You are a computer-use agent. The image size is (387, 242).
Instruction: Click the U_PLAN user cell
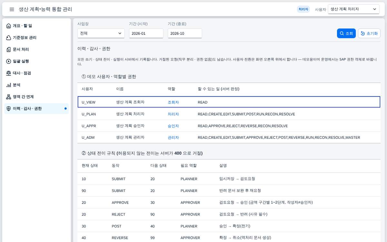(x=89, y=114)
